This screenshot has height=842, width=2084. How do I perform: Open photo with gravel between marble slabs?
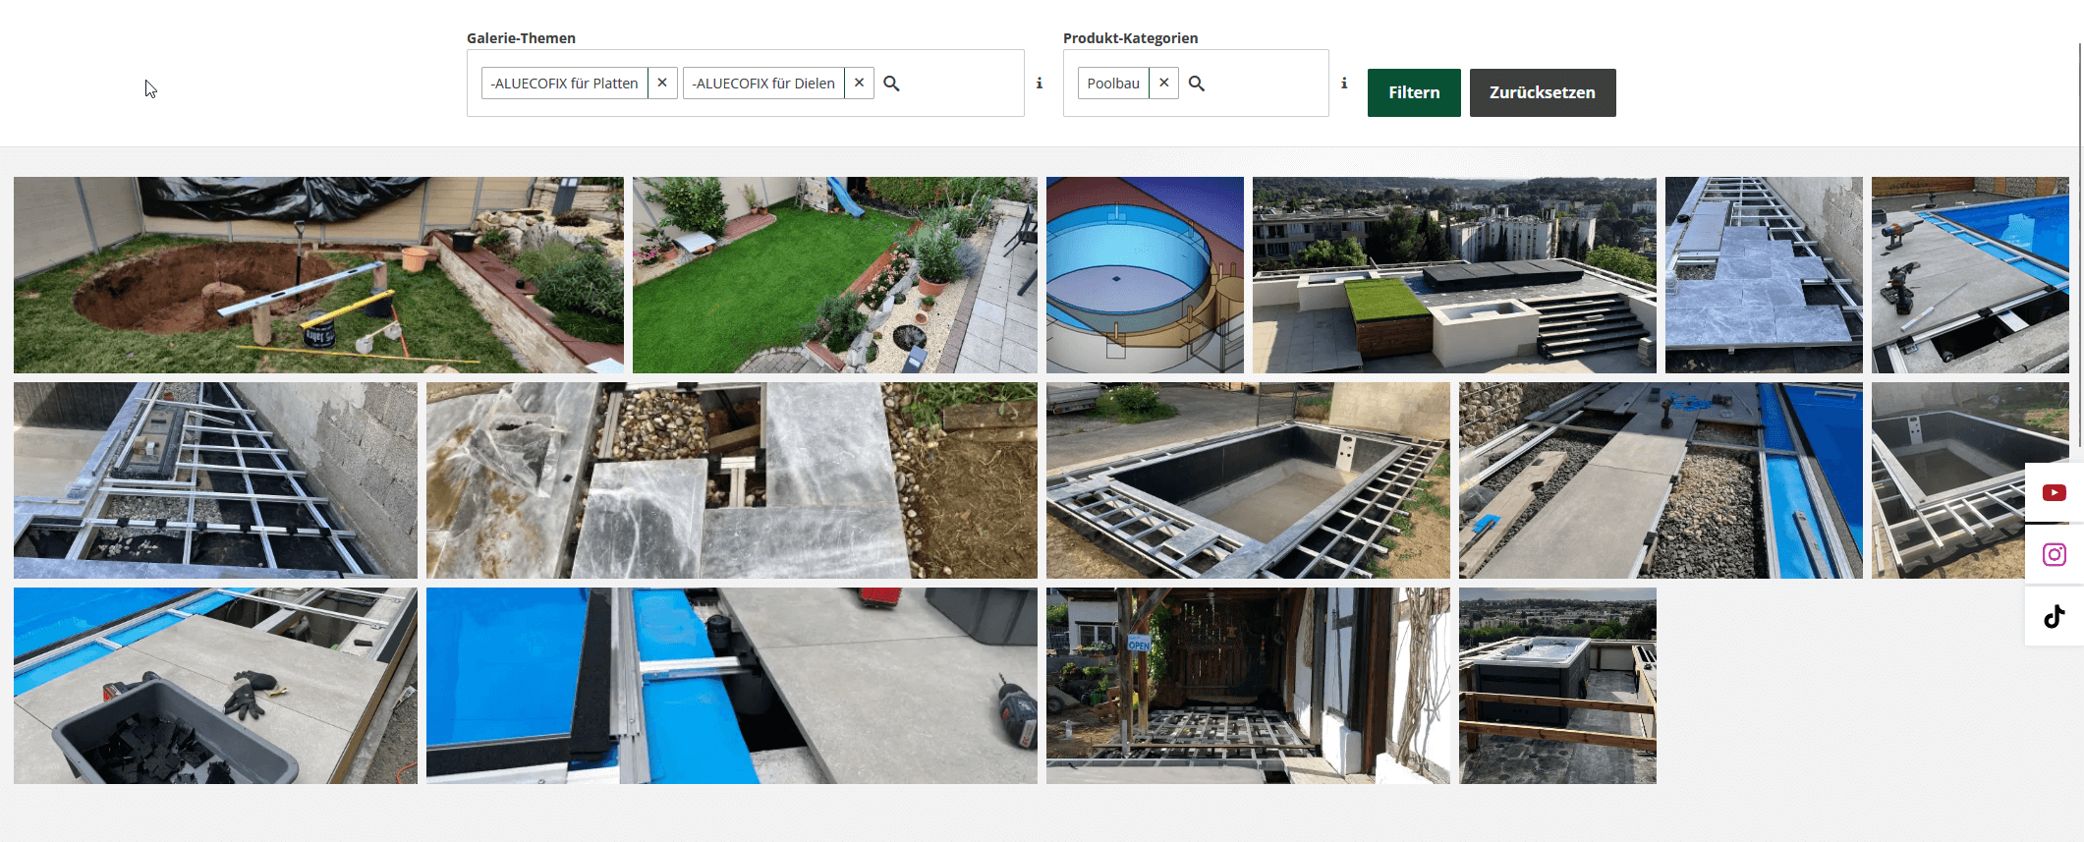click(x=732, y=480)
